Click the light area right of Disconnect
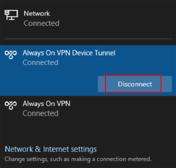 tap(167, 84)
